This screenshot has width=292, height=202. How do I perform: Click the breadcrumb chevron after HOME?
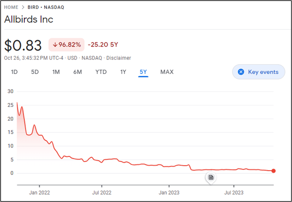point(23,7)
